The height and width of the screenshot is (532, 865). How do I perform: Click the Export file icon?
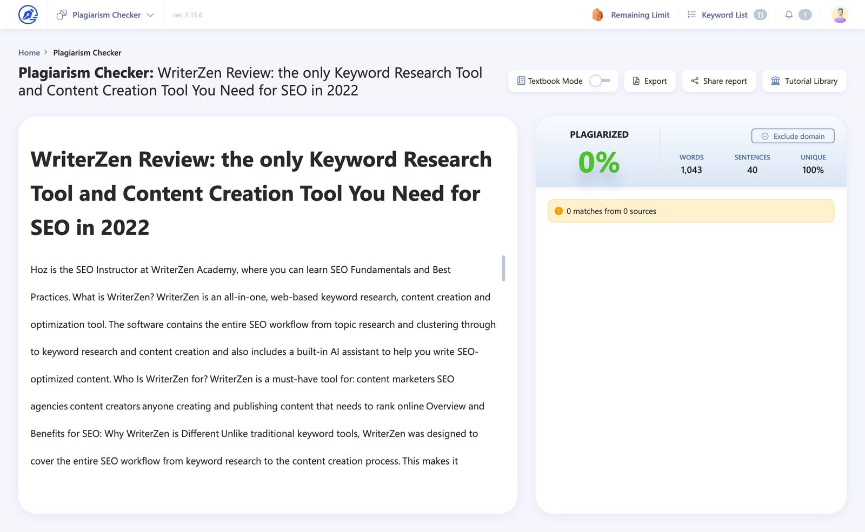(x=636, y=80)
